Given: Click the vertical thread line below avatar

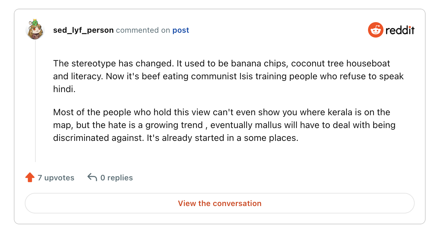Looking at the screenshot, I should 35,101.
